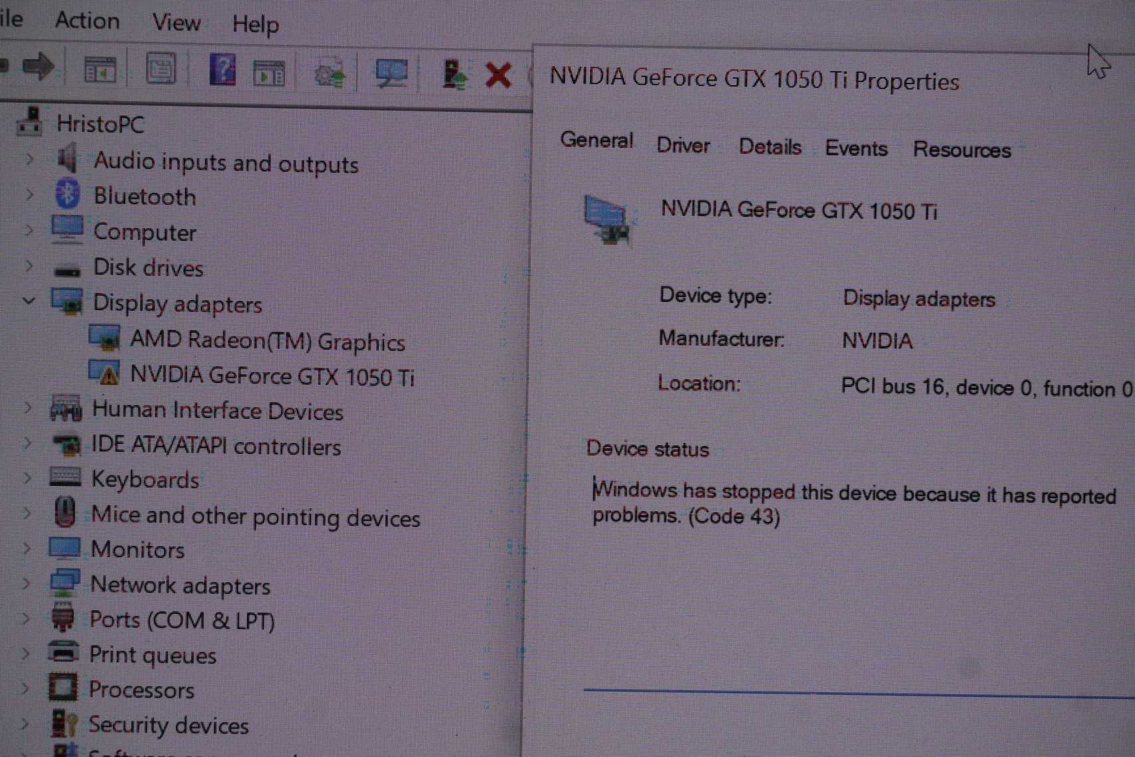Viewport: 1135px width, 757px height.
Task: Select NVIDIA GeForce GTX 1050 Ti in tree
Action: 272,376
